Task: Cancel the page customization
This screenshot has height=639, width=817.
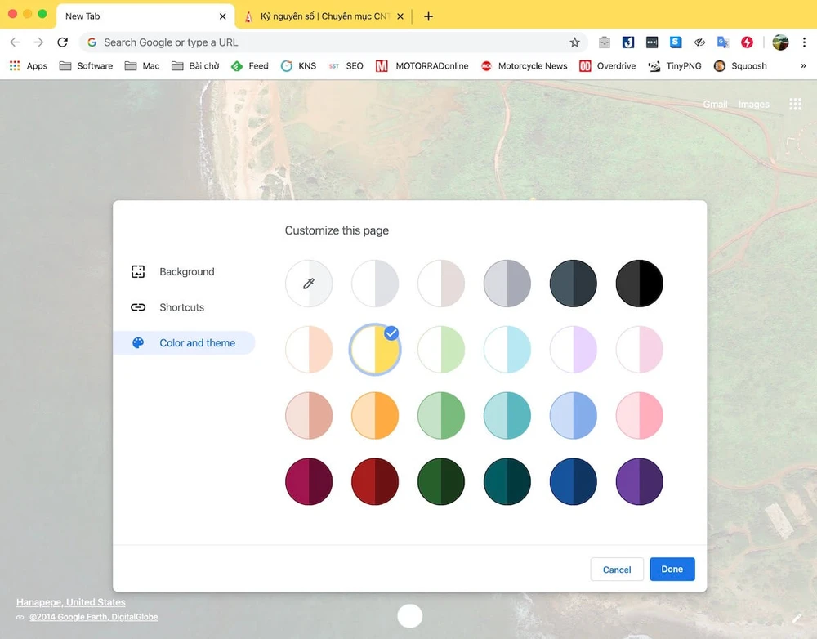Action: coord(617,570)
